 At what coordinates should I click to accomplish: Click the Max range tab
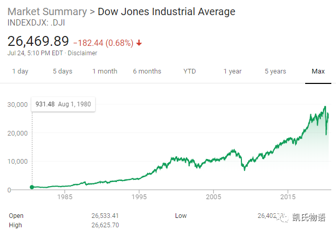[x=318, y=71]
